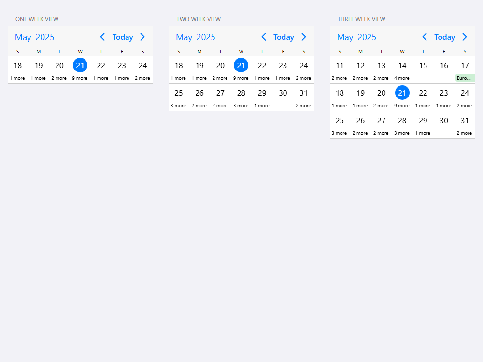Show 2 more events under day 12
This screenshot has height=362, width=483.
tap(360, 78)
